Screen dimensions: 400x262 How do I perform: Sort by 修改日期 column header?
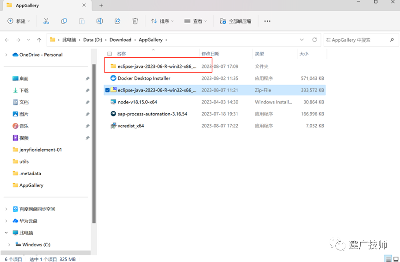(x=210, y=54)
